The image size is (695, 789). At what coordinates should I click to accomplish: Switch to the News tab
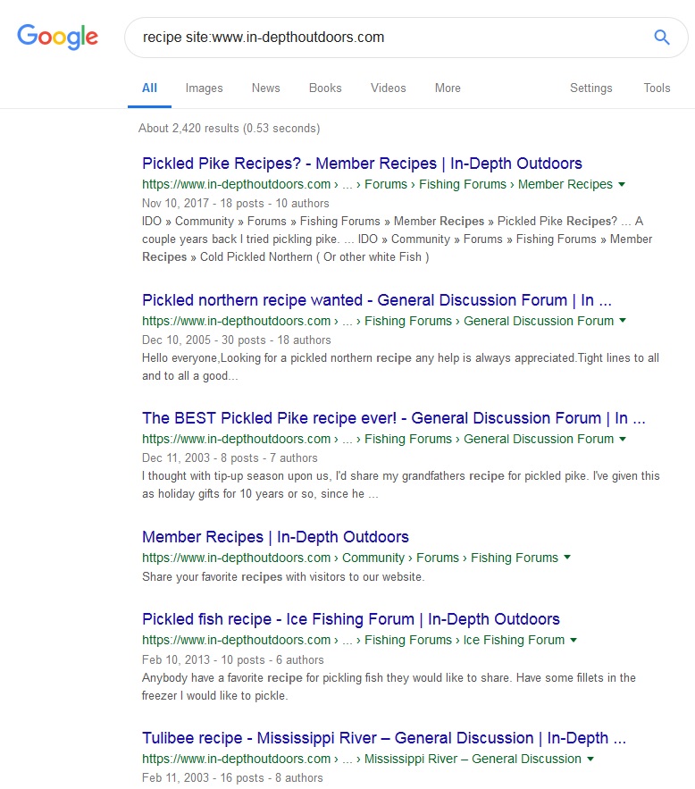pyautogui.click(x=265, y=88)
